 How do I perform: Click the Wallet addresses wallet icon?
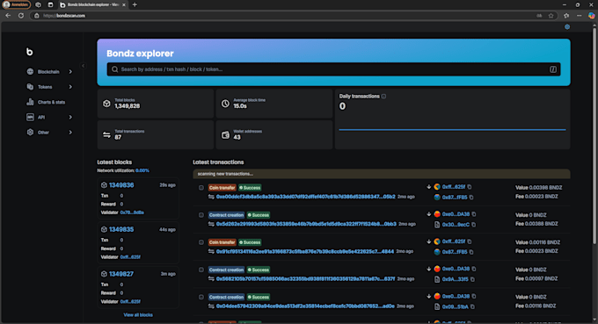coord(225,134)
